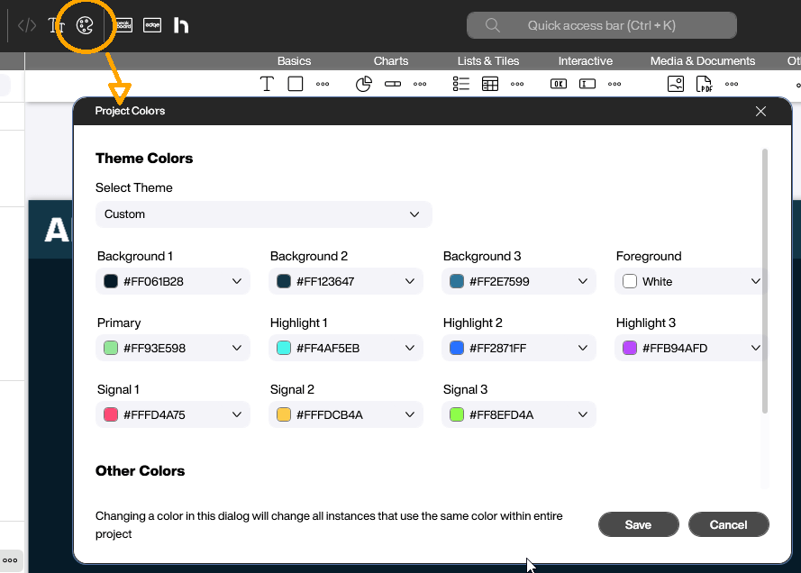
Task: Click the Highlight 2 blue swatch
Action: pyautogui.click(x=457, y=349)
